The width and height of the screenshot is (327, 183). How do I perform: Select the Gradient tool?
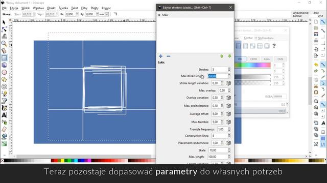[x=4, y=143]
